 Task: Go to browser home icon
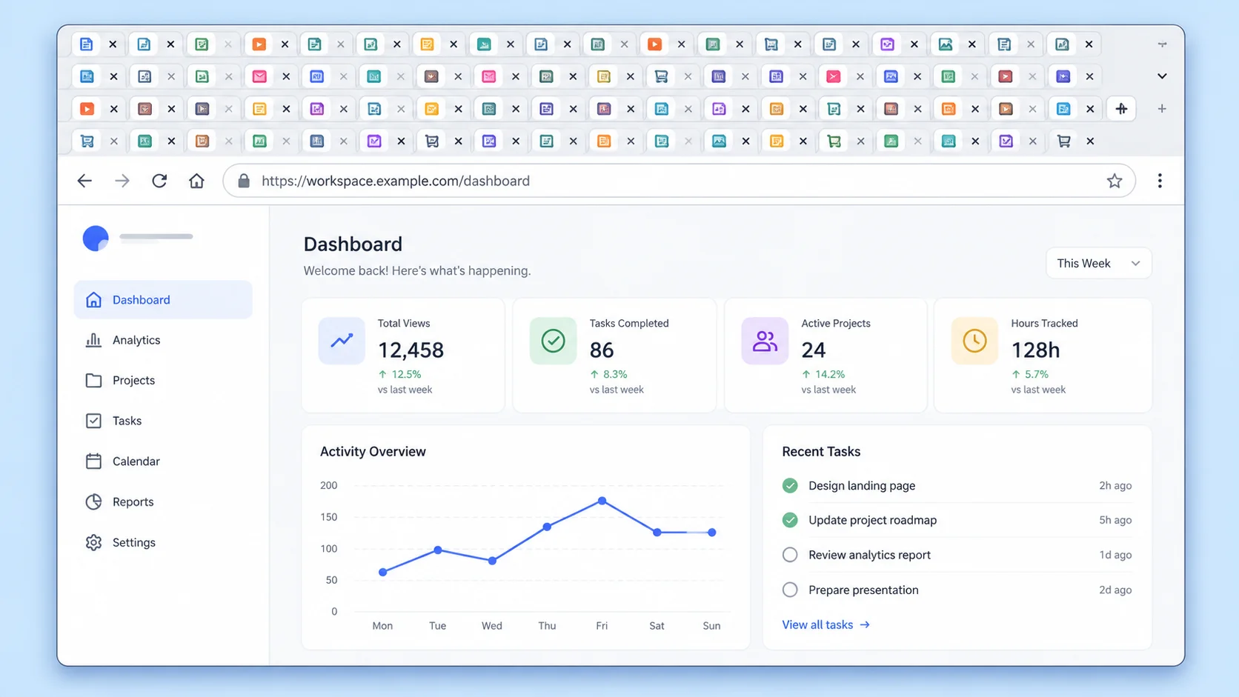pos(196,181)
